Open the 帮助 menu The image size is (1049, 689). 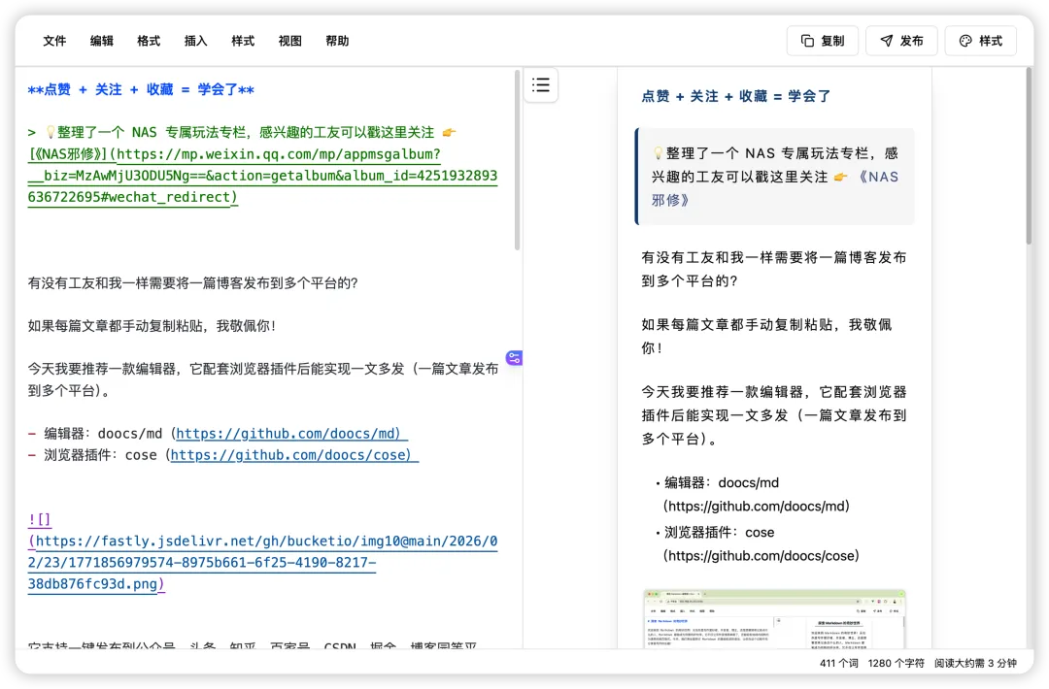pos(337,41)
